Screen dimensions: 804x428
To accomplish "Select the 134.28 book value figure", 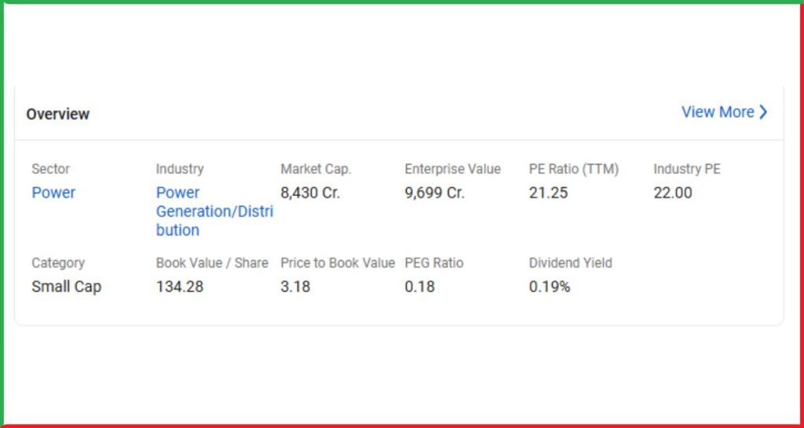I will (x=179, y=287).
